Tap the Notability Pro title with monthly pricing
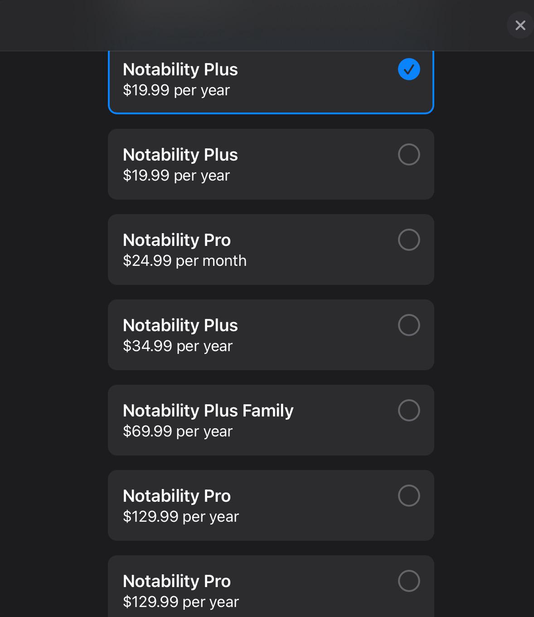 (x=177, y=240)
